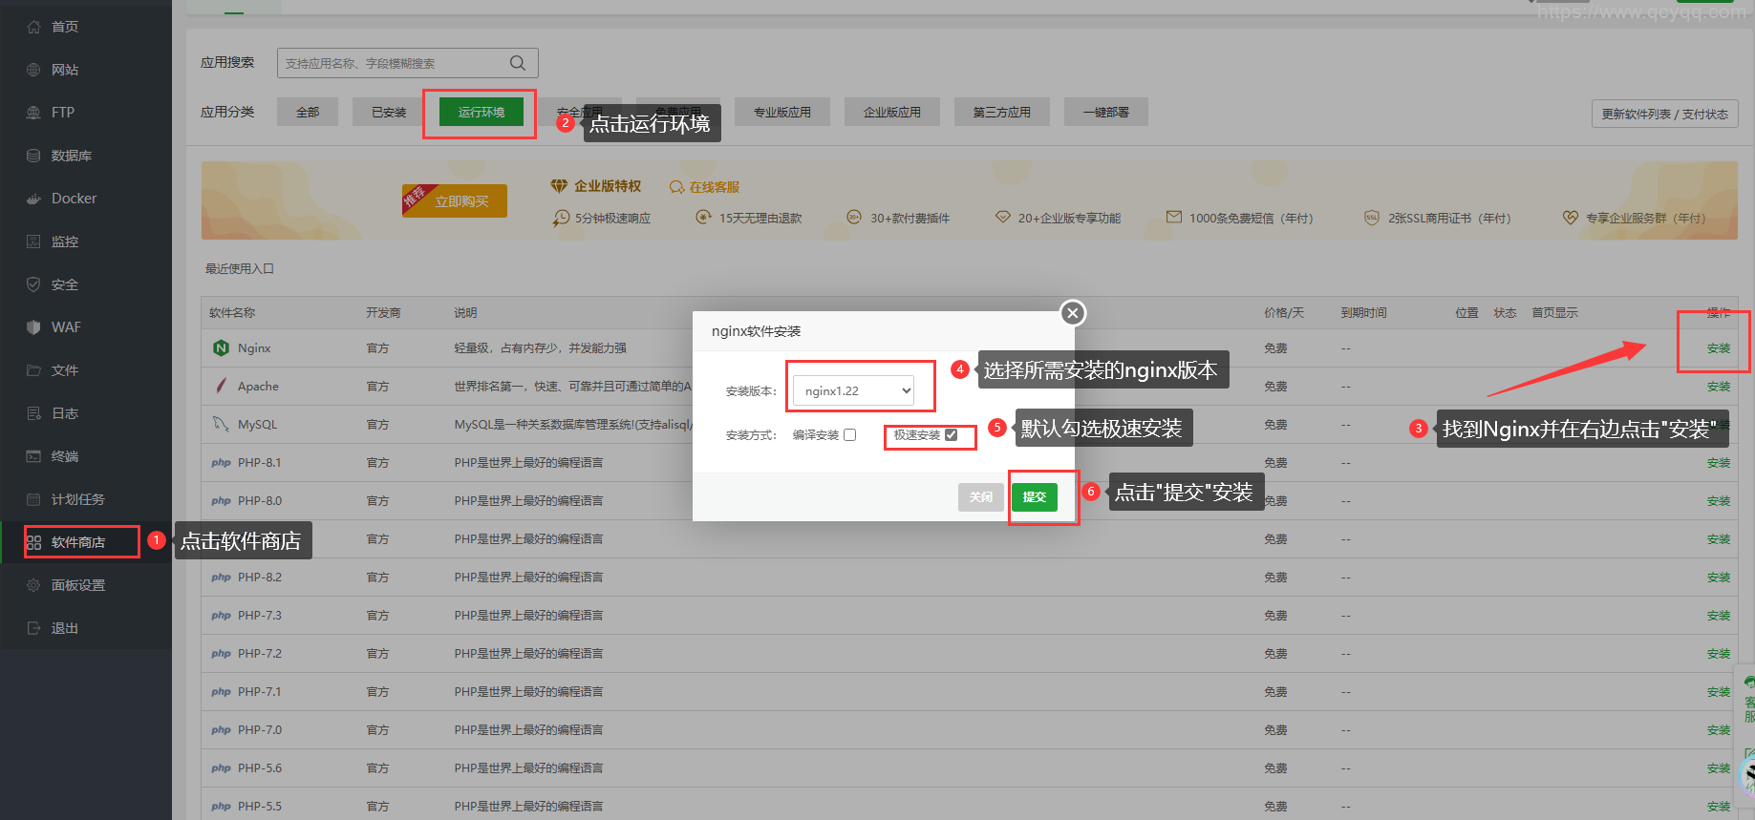
Task: Enable the compile install checkbox
Action: pyautogui.click(x=849, y=435)
